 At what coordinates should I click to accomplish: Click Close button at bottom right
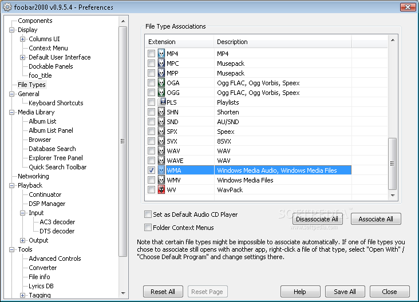(x=389, y=292)
